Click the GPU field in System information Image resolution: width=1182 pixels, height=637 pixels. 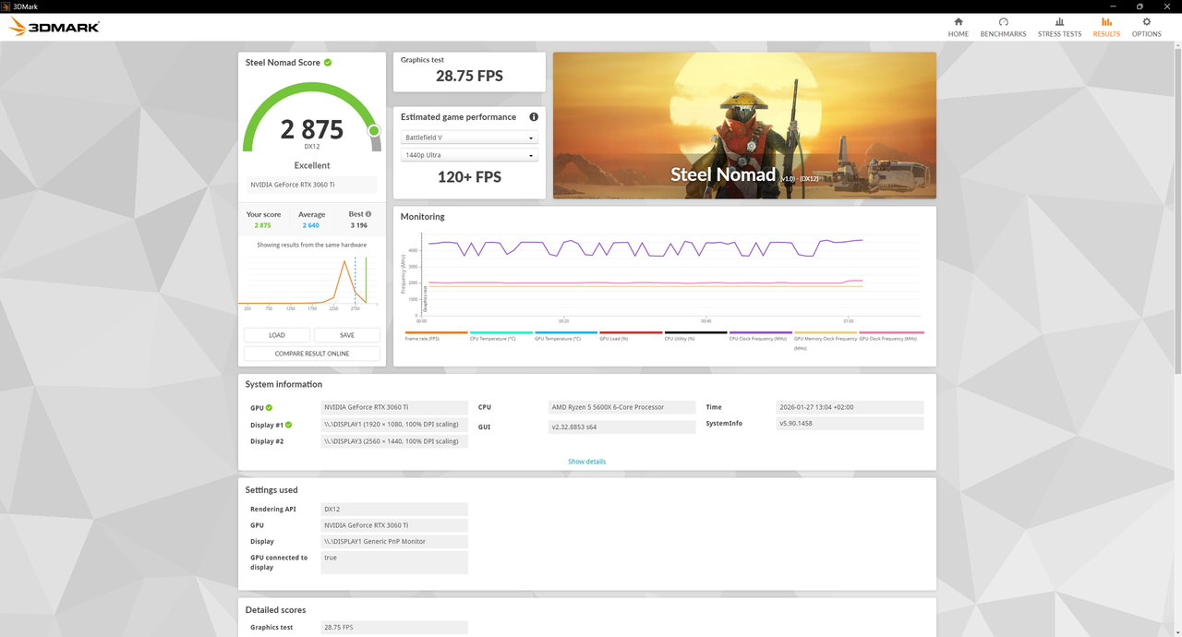pos(394,407)
